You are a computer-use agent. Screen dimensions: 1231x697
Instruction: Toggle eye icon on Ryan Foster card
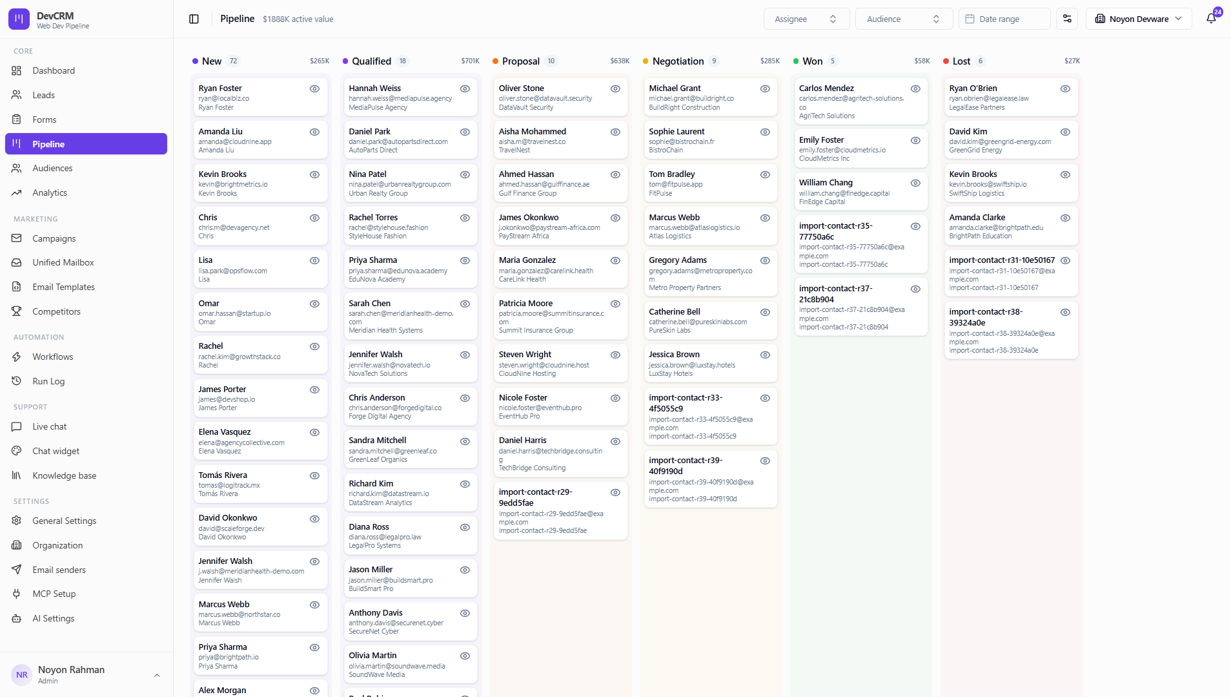coord(314,88)
